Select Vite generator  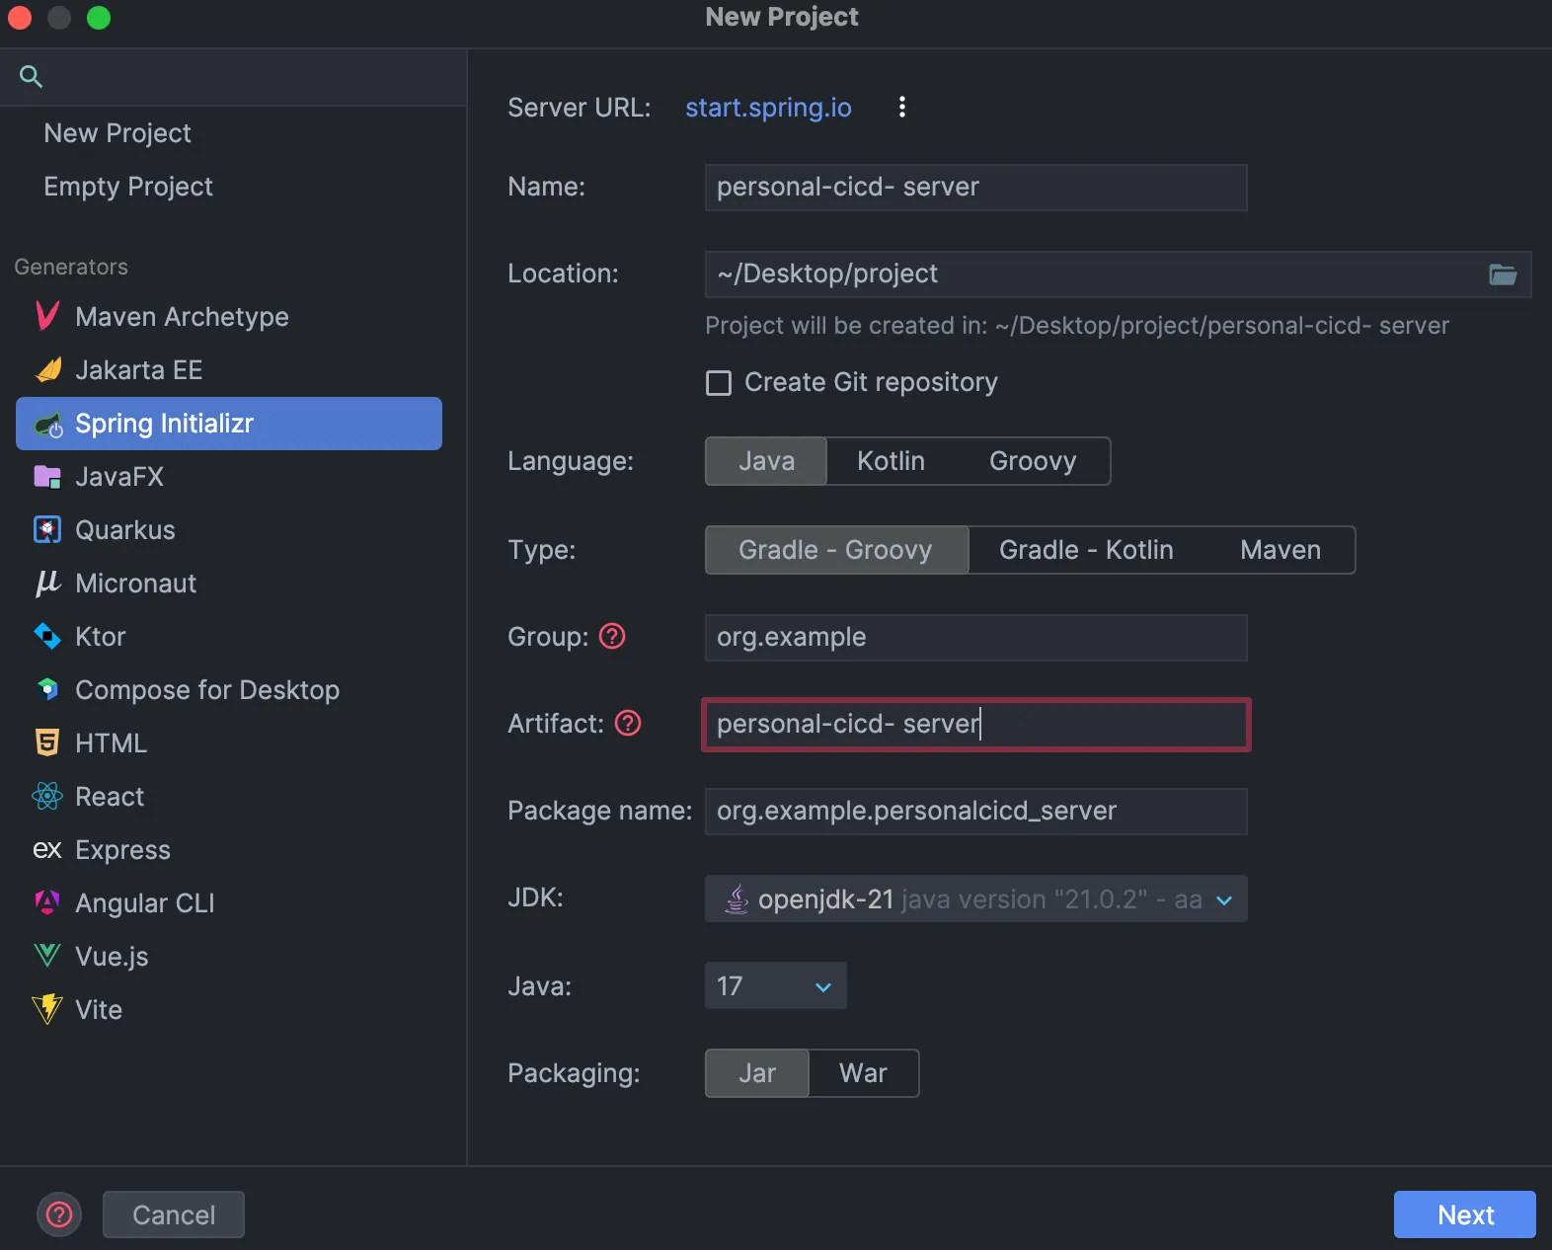pos(229,1010)
